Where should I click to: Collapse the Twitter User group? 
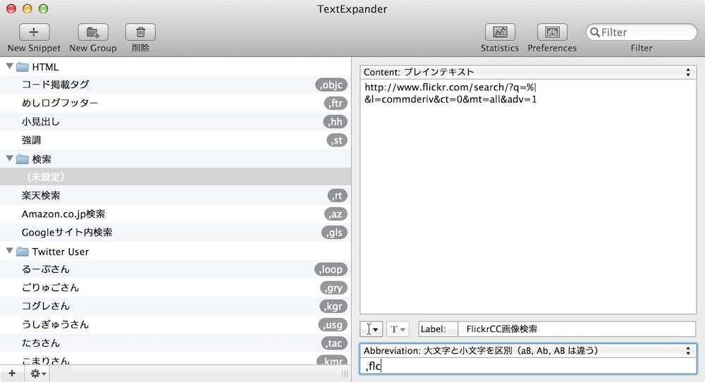(x=9, y=251)
